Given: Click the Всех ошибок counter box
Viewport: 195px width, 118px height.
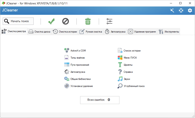Looking at the screenshot, I should point(100,100).
